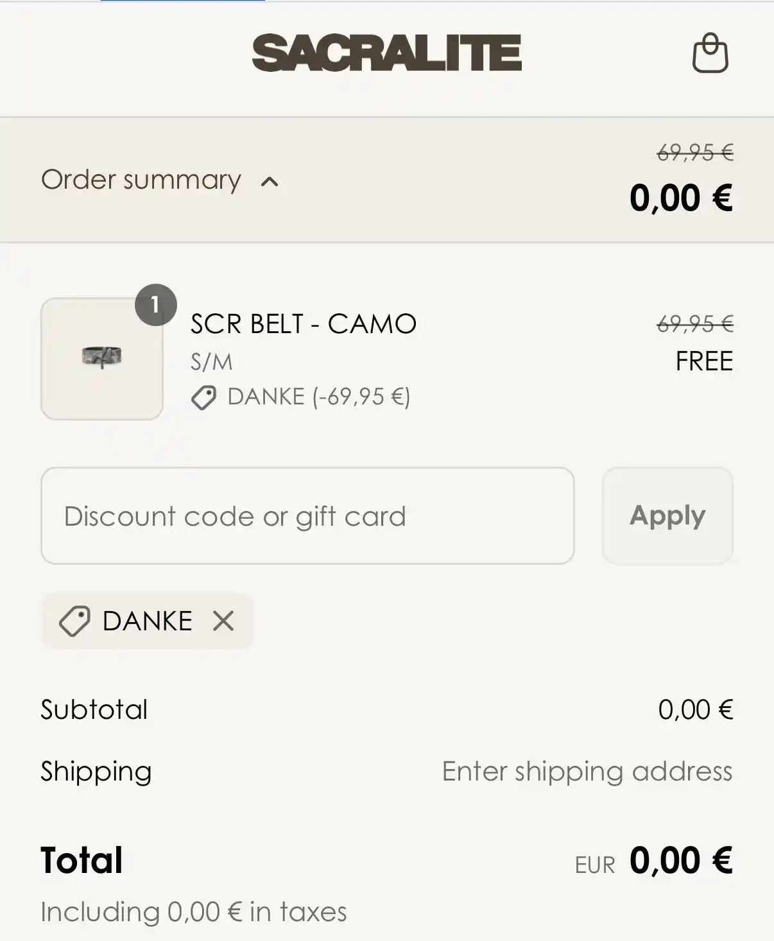
Task: Click the DANKE (-69,95 €) discount line
Action: click(319, 397)
